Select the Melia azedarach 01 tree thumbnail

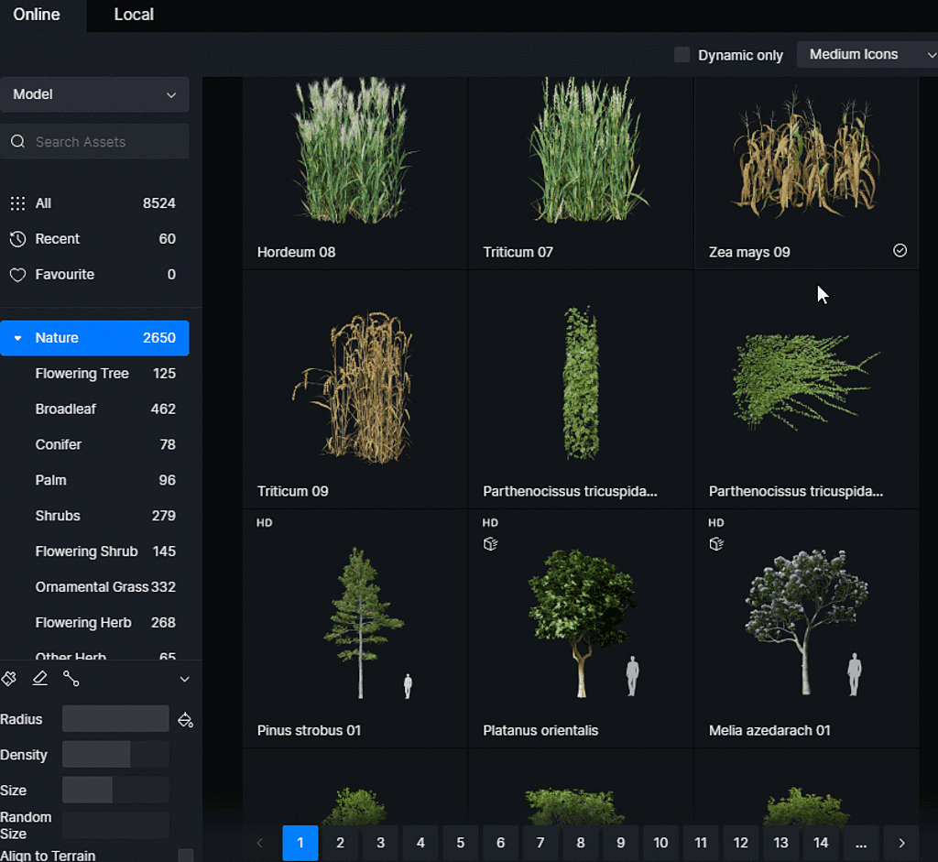pyautogui.click(x=806, y=629)
